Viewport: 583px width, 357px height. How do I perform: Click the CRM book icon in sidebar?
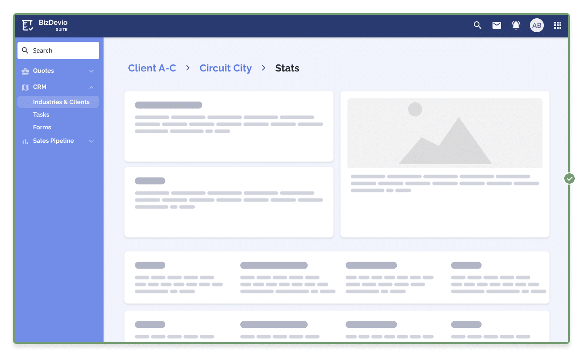(25, 87)
